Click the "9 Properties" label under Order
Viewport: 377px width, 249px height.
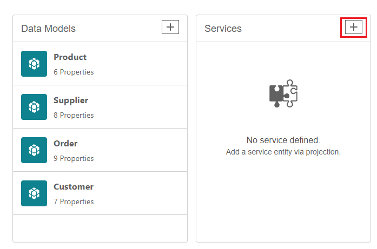(74, 158)
